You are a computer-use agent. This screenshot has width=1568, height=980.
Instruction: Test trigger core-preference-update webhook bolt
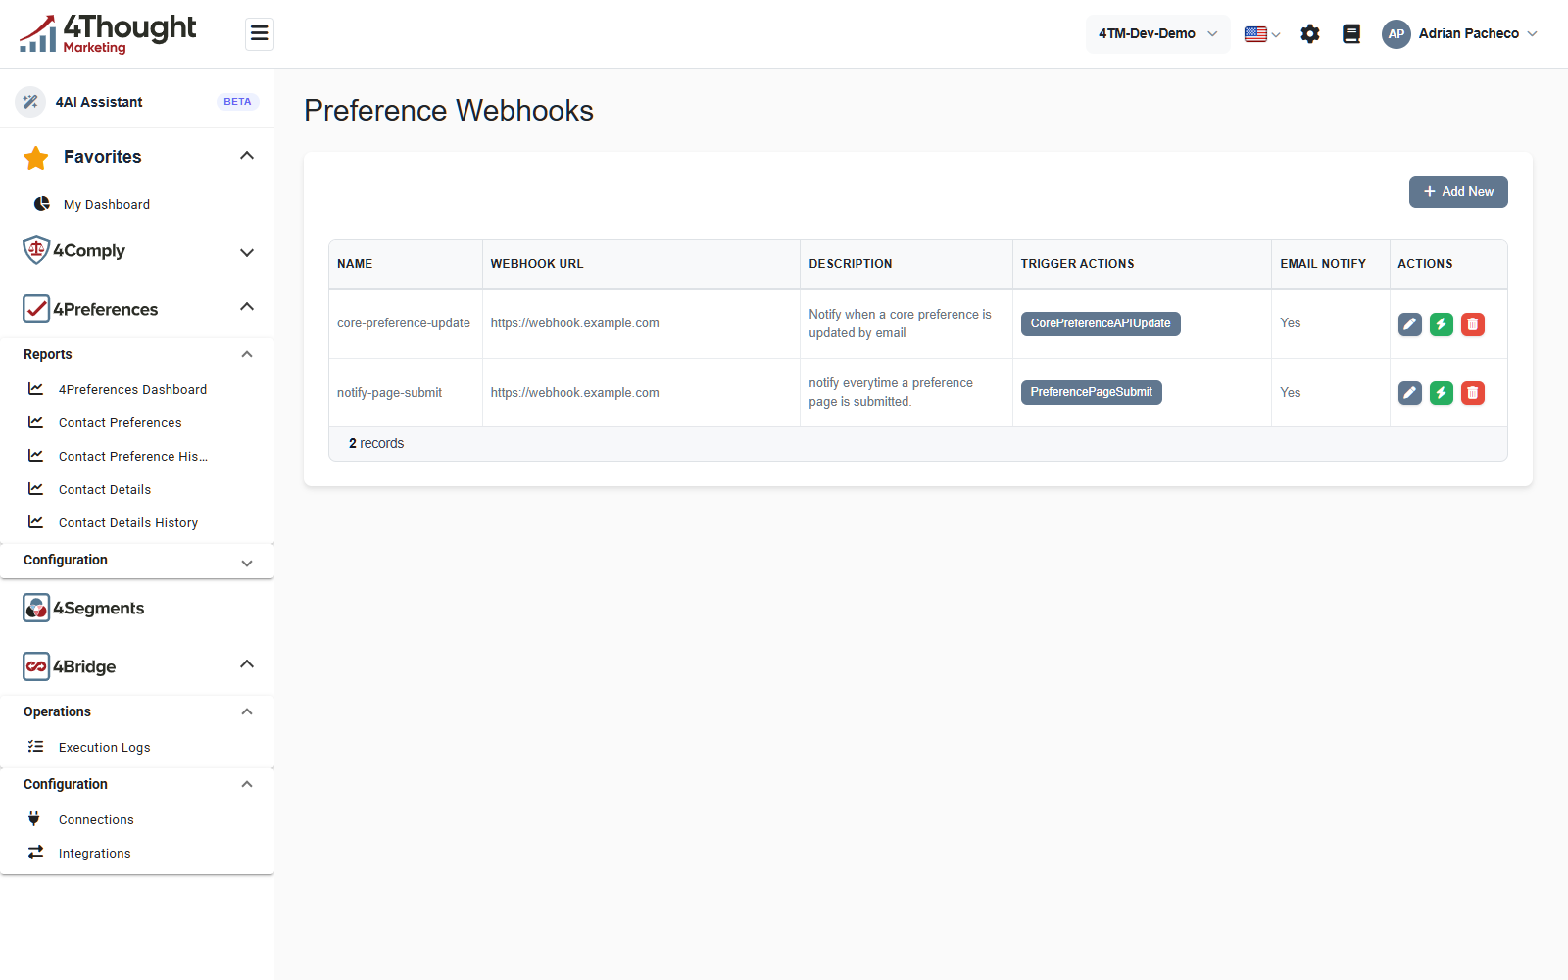1442,324
